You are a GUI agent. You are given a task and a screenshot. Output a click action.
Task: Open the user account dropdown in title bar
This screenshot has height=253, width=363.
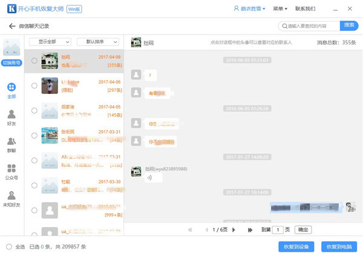tap(249, 9)
